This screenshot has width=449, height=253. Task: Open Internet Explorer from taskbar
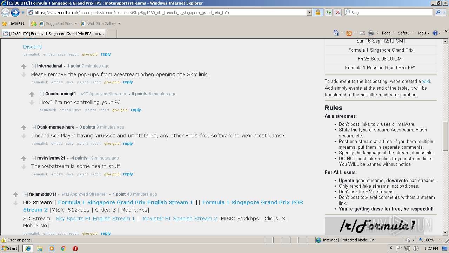pyautogui.click(x=28, y=248)
